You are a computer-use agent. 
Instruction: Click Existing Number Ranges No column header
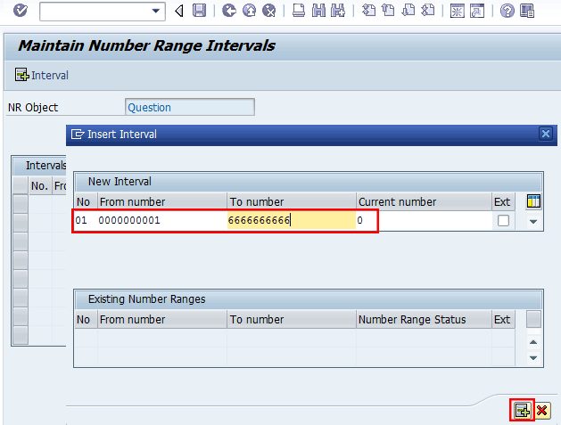(x=86, y=320)
